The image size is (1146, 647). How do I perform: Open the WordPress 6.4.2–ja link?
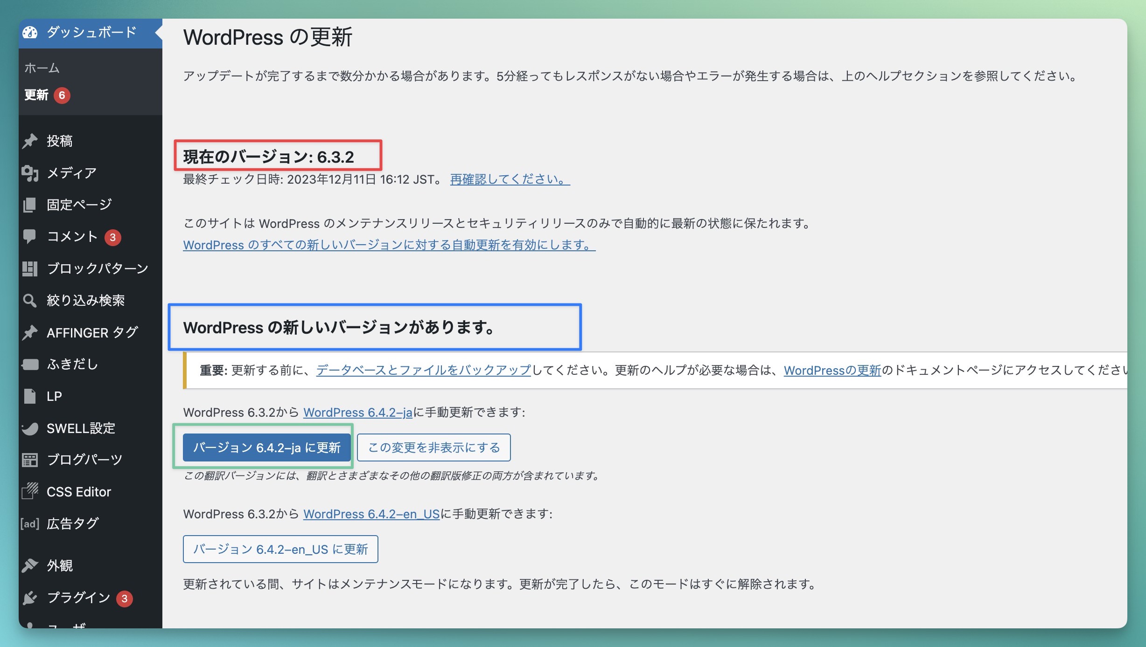point(358,412)
